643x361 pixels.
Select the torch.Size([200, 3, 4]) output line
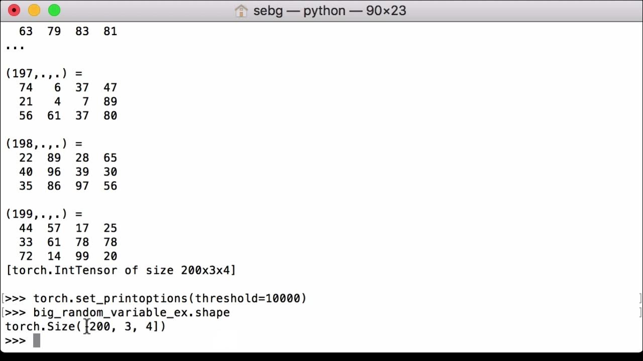pos(85,326)
